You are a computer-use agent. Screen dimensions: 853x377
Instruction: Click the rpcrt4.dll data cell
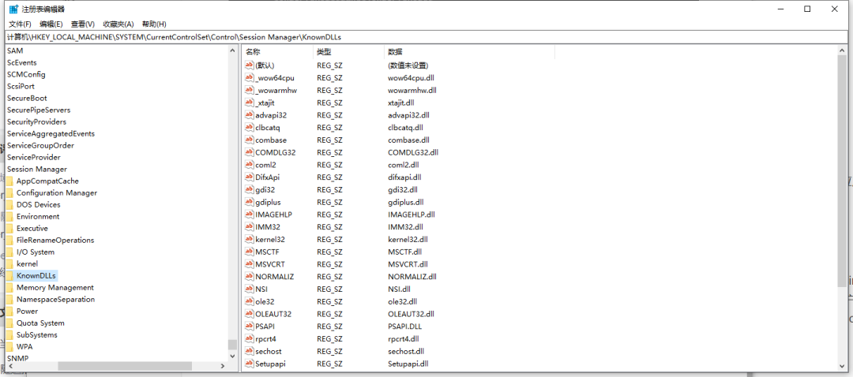click(x=403, y=339)
